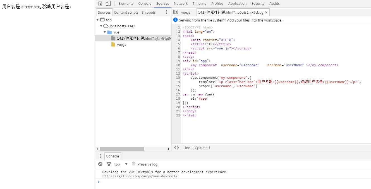Open the Timeline panel tab
Screen dimensions: 371x189
[x=199, y=4]
